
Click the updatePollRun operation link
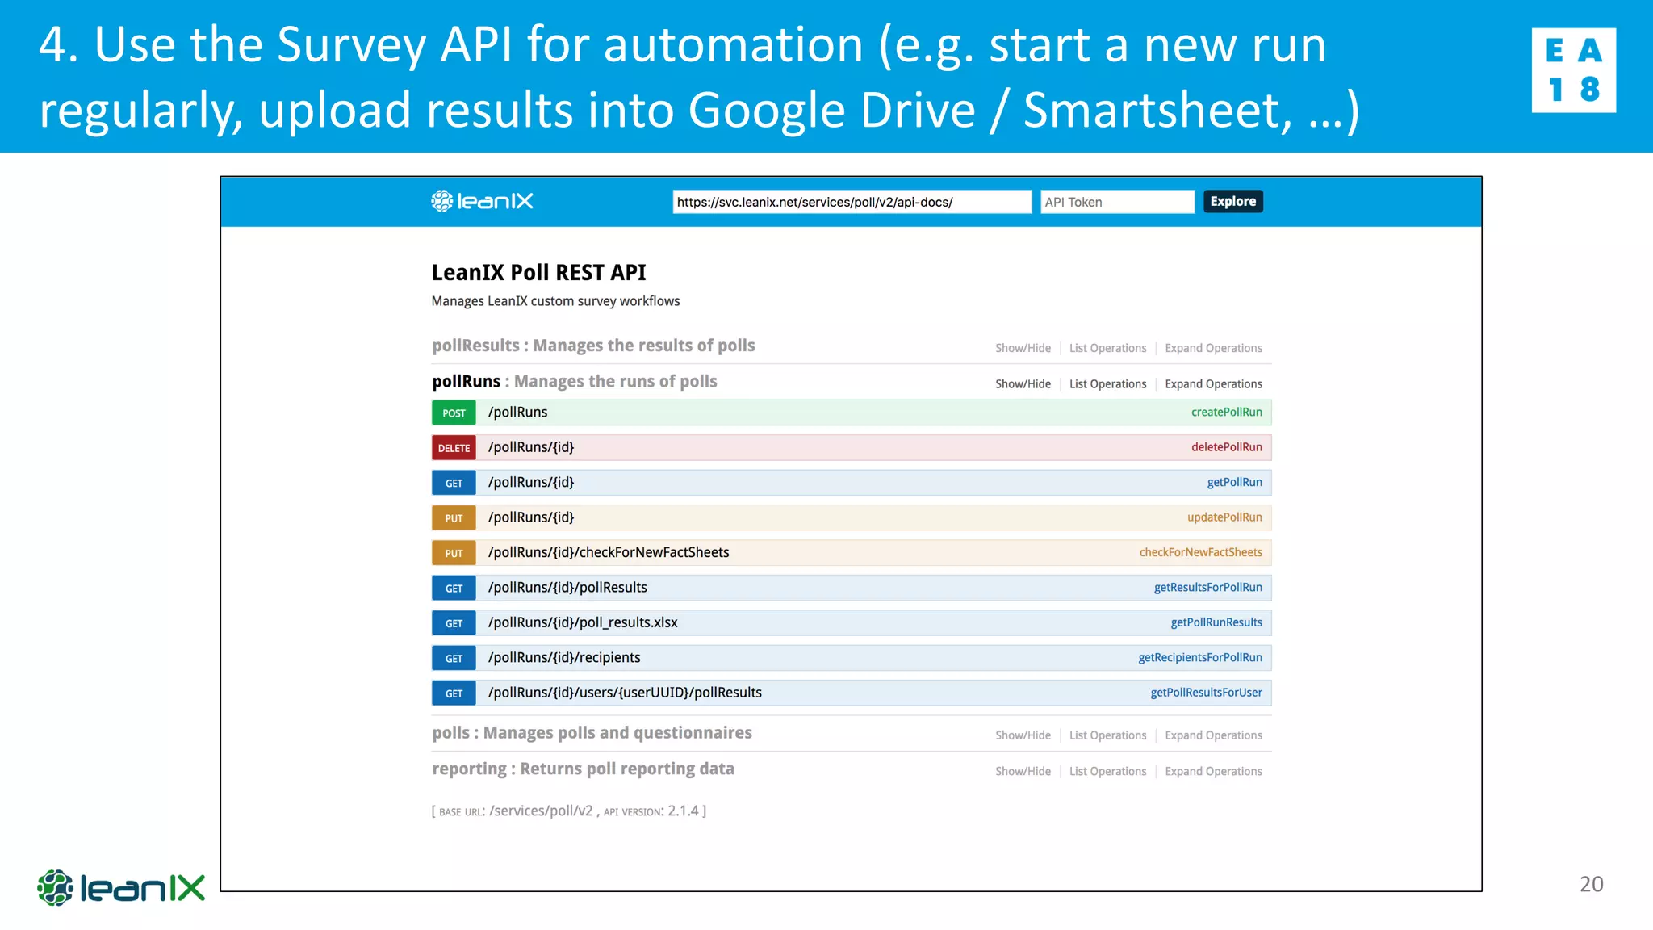pos(1224,517)
